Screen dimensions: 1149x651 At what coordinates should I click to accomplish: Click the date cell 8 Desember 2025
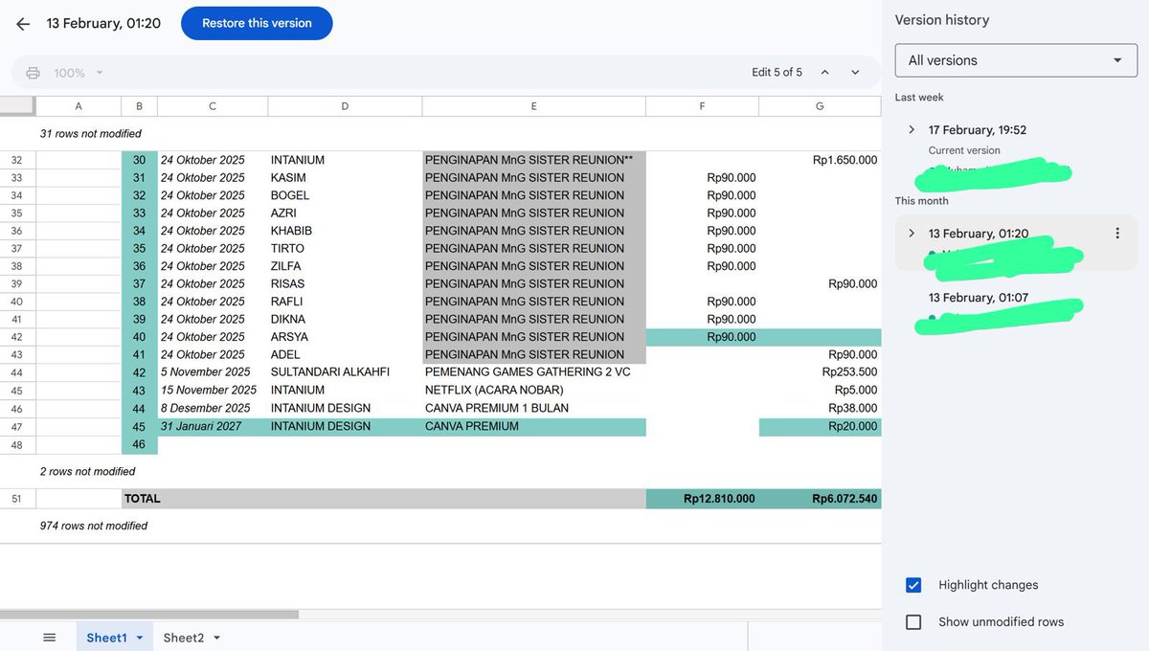[x=213, y=408]
